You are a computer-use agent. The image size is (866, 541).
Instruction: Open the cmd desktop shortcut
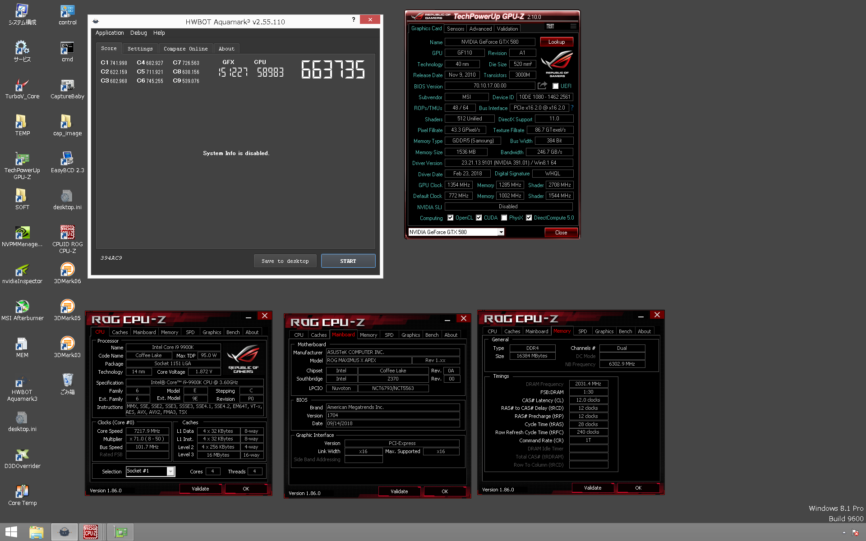click(x=67, y=52)
